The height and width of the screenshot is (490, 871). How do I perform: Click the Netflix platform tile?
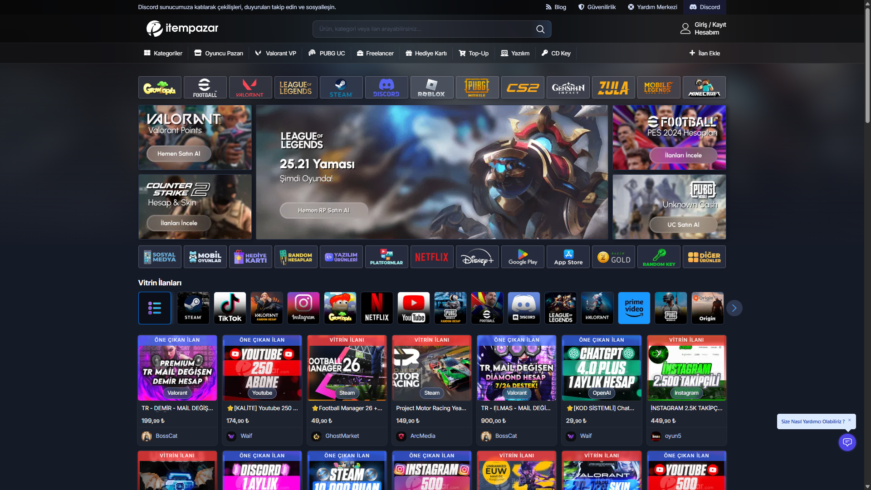pyautogui.click(x=431, y=257)
